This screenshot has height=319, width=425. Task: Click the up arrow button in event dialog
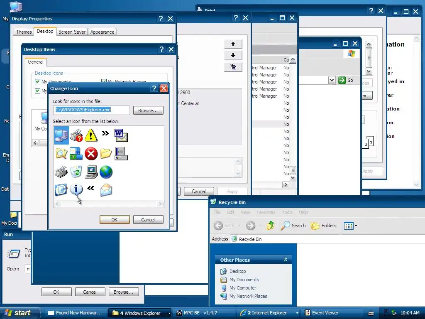point(233,44)
